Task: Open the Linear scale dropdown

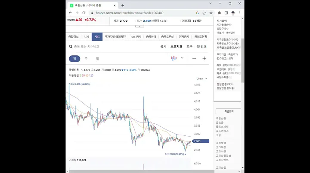Action: pos(201,79)
